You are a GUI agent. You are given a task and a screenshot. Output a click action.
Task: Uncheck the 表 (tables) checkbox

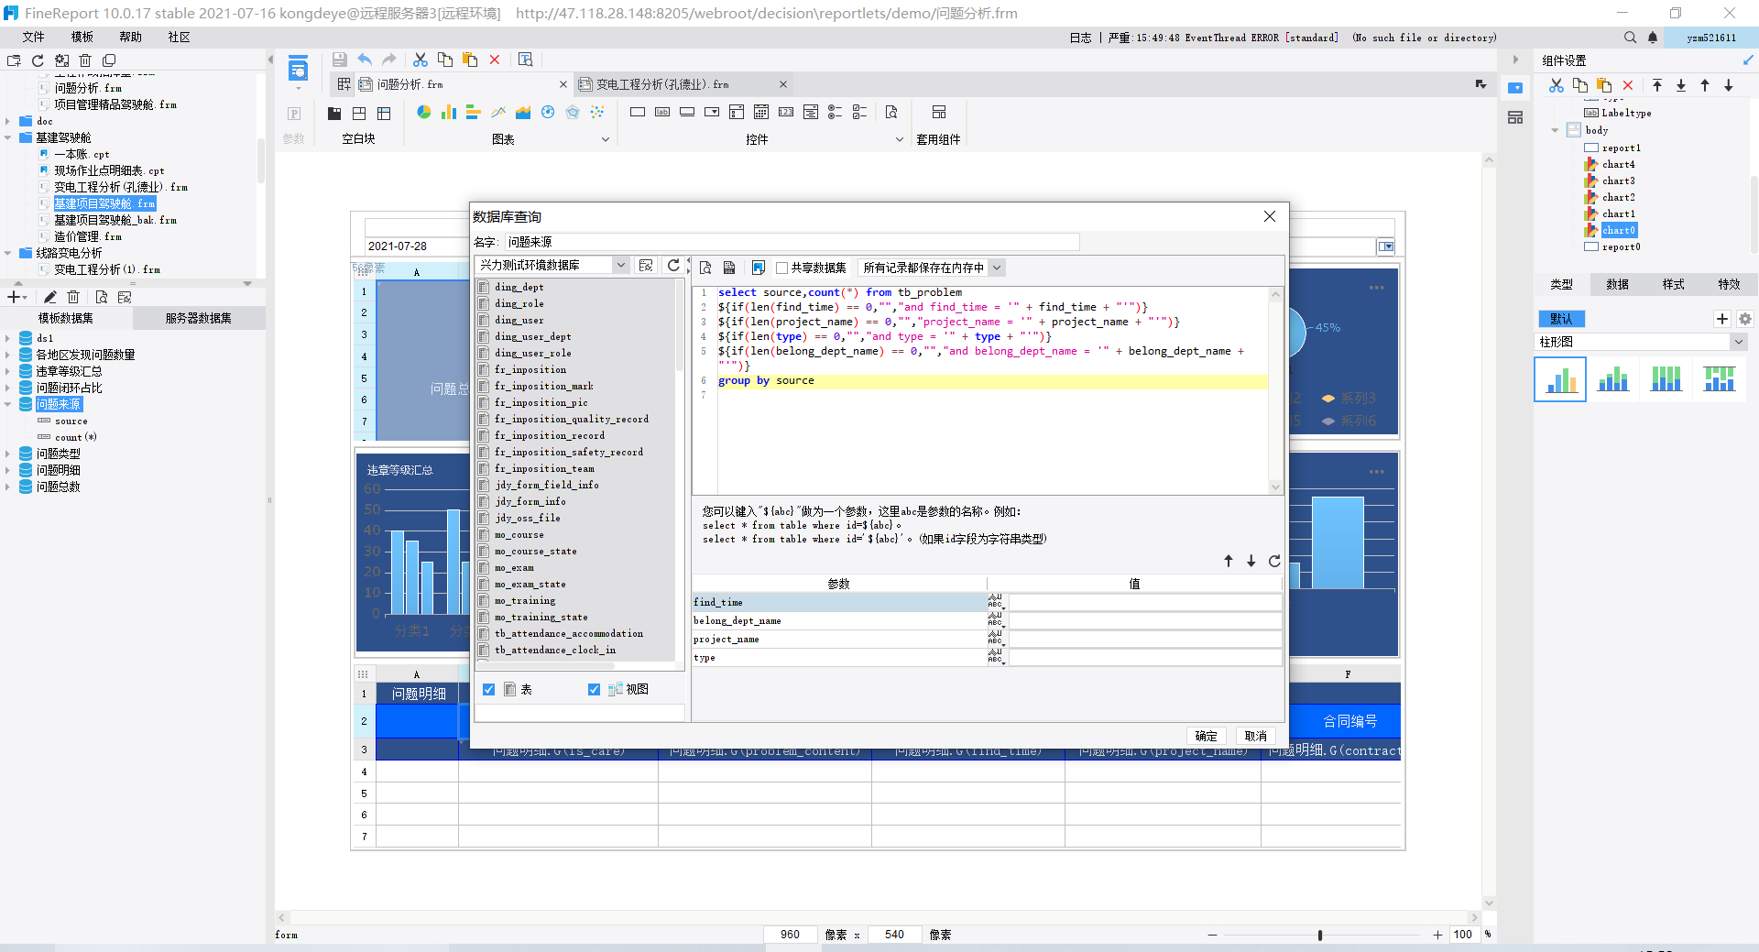(x=488, y=689)
